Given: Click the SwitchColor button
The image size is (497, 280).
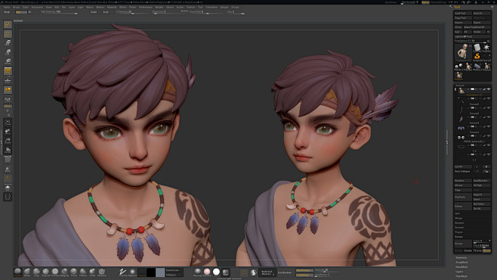Looking at the screenshot, I should [x=174, y=270].
